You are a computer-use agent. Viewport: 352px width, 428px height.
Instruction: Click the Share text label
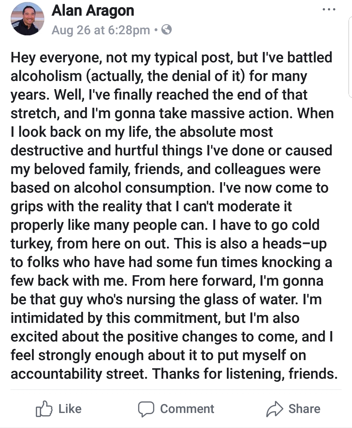point(304,409)
